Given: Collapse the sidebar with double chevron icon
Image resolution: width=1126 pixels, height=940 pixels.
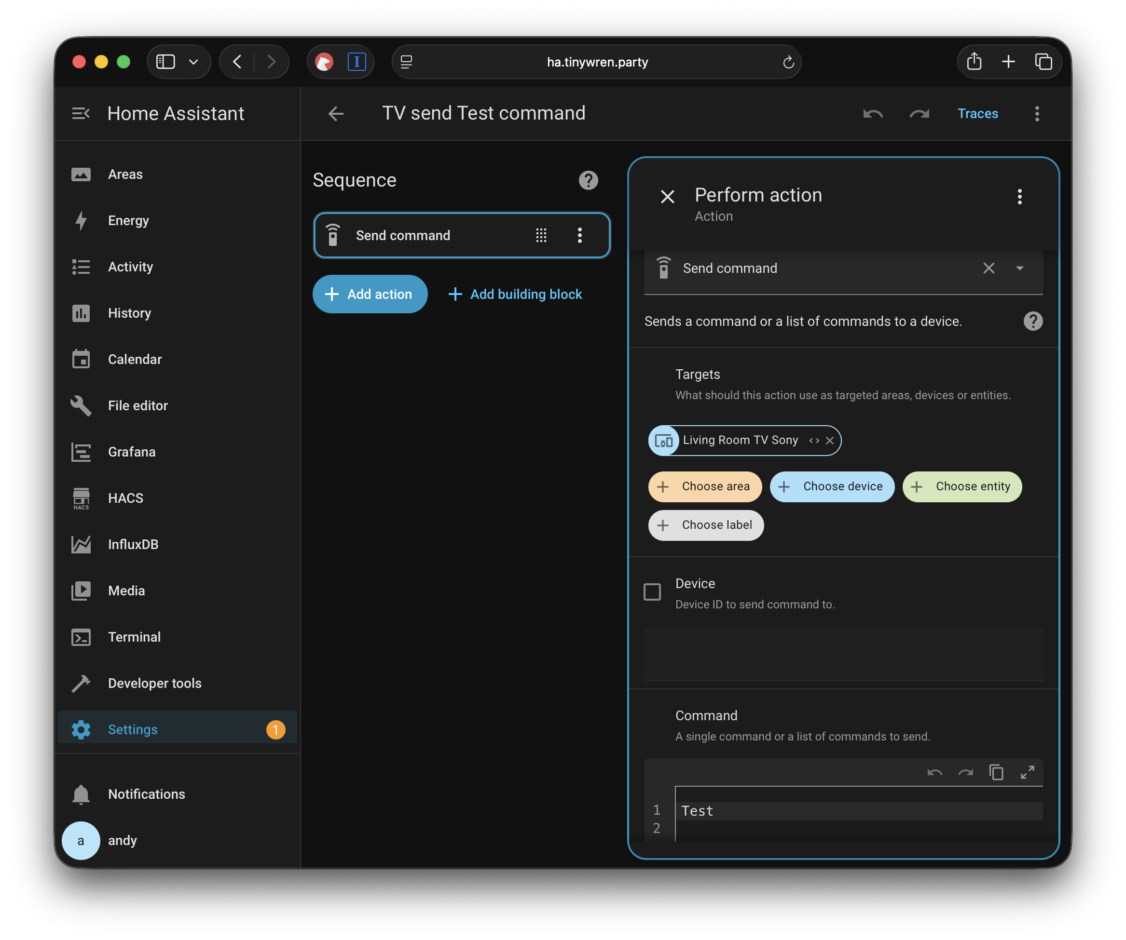Looking at the screenshot, I should (x=82, y=113).
